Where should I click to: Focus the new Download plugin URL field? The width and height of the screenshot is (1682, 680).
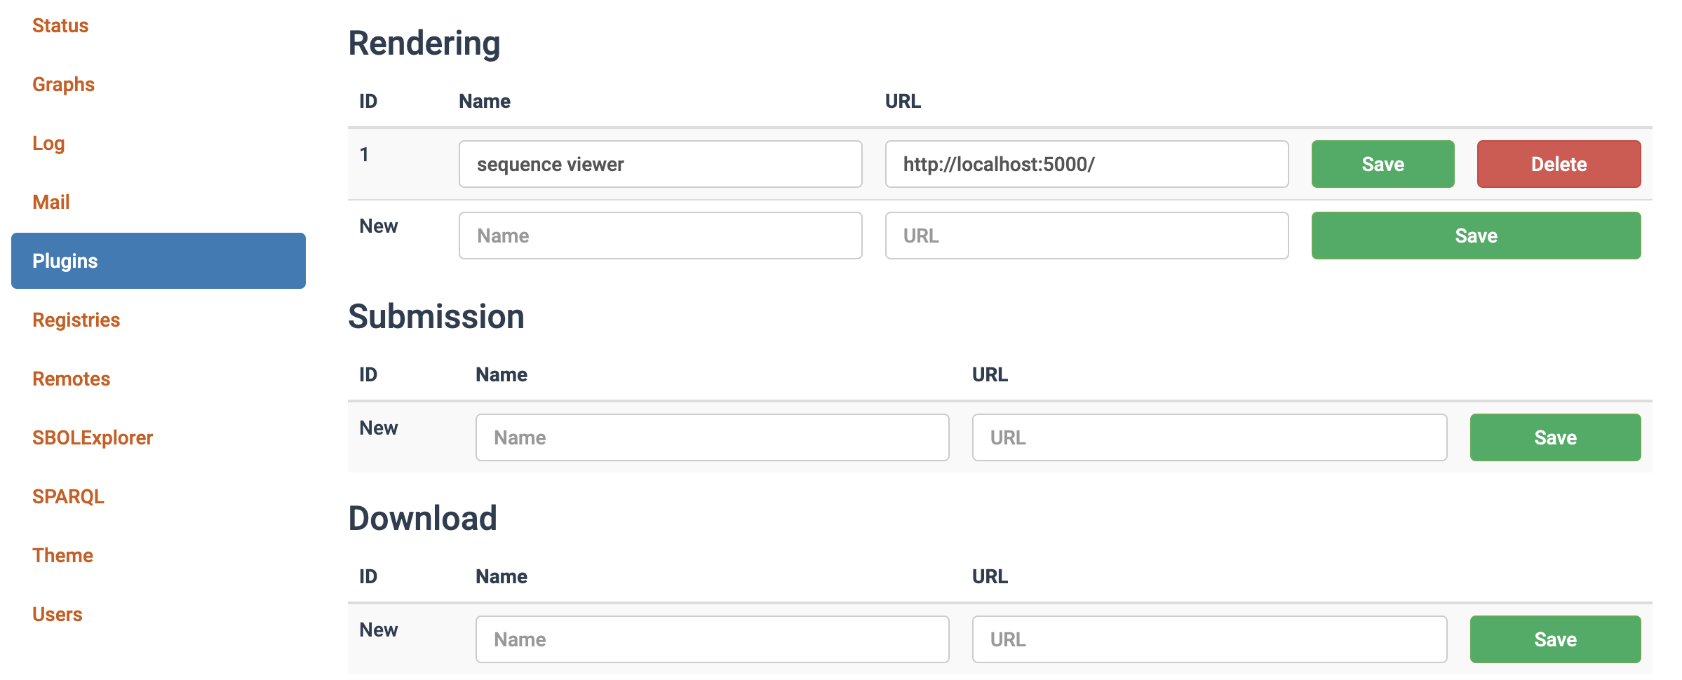coord(1210,639)
